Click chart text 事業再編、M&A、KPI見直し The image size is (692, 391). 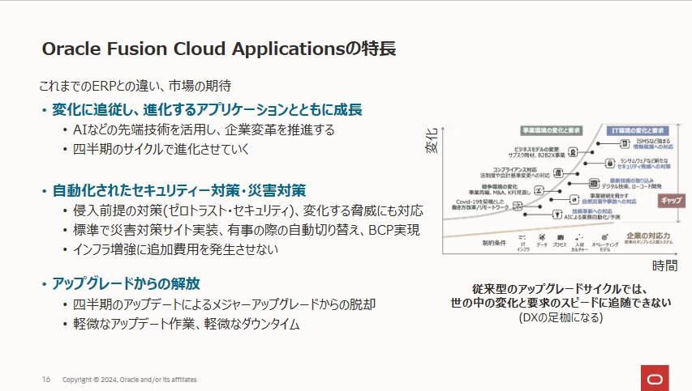pyautogui.click(x=500, y=193)
